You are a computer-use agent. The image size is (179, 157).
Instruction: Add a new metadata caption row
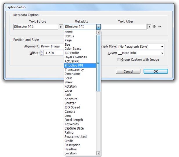[x=154, y=26]
